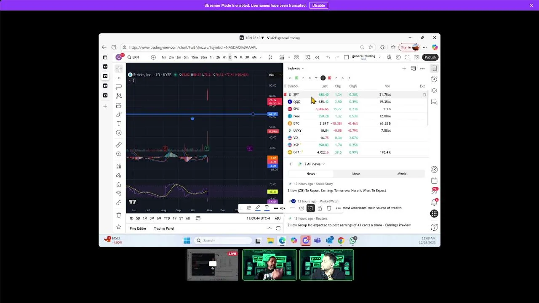The height and width of the screenshot is (303, 539).
Task: Go back with the news panel arrow
Action: tap(290, 164)
